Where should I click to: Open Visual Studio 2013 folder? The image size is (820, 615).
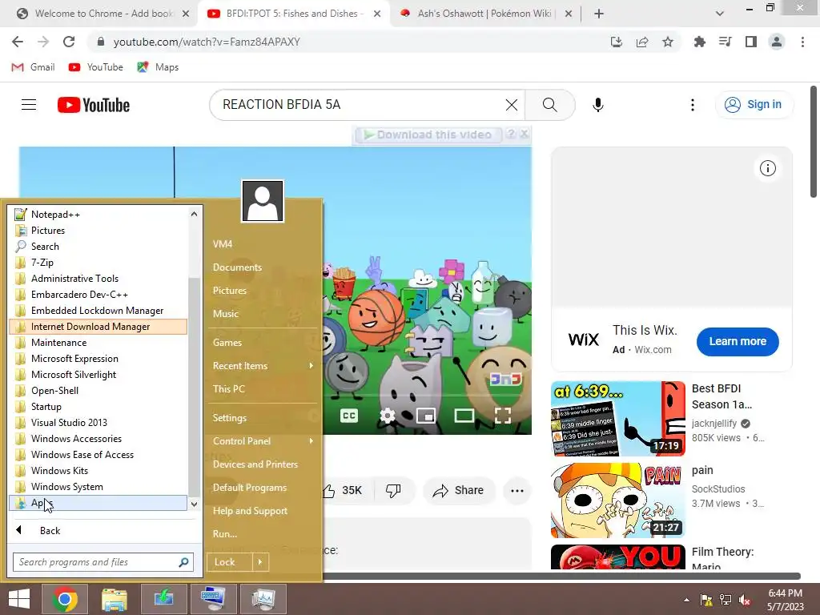click(x=98, y=423)
